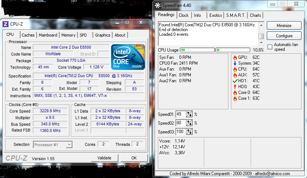Click the Core Speed 3229.9 MHz value
The image size is (307, 178).
[50, 111]
